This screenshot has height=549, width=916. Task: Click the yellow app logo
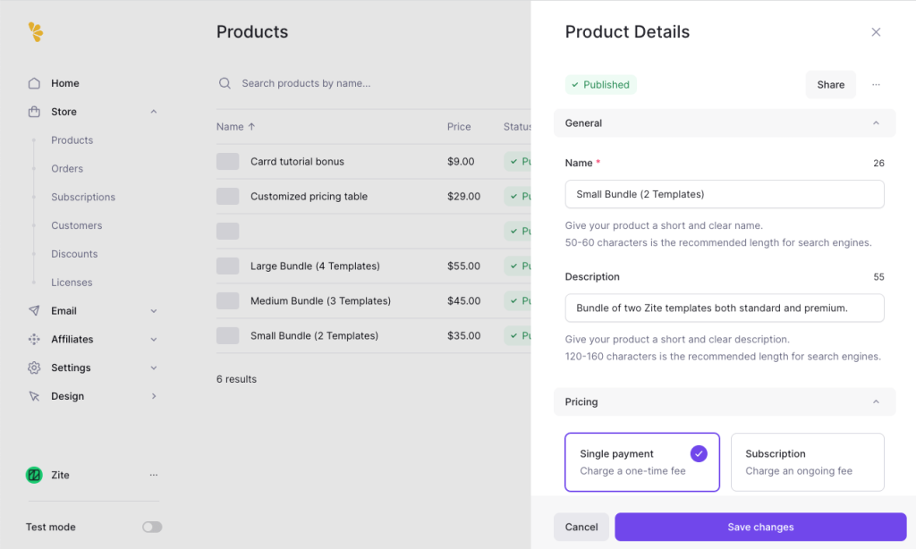coord(36,32)
